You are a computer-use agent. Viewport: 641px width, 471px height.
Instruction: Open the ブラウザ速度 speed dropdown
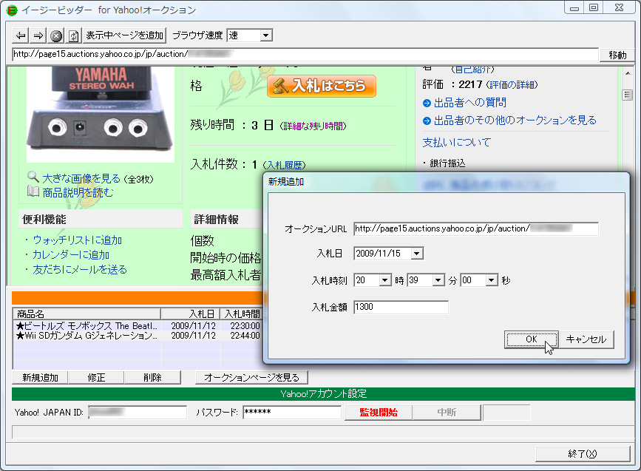coord(249,35)
